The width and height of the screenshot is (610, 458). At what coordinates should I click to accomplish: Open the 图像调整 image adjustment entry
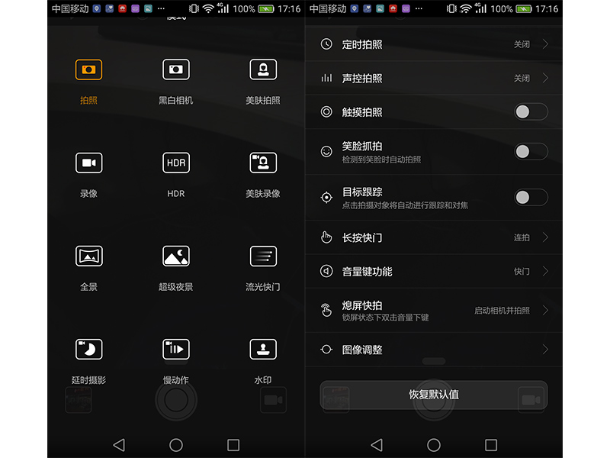coord(433,350)
